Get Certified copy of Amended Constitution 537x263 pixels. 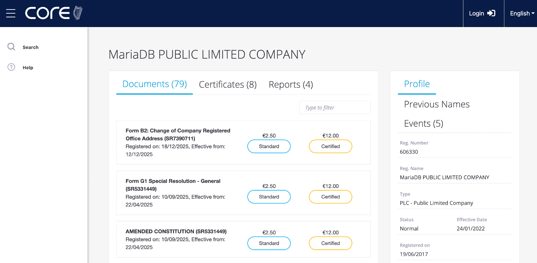point(330,243)
